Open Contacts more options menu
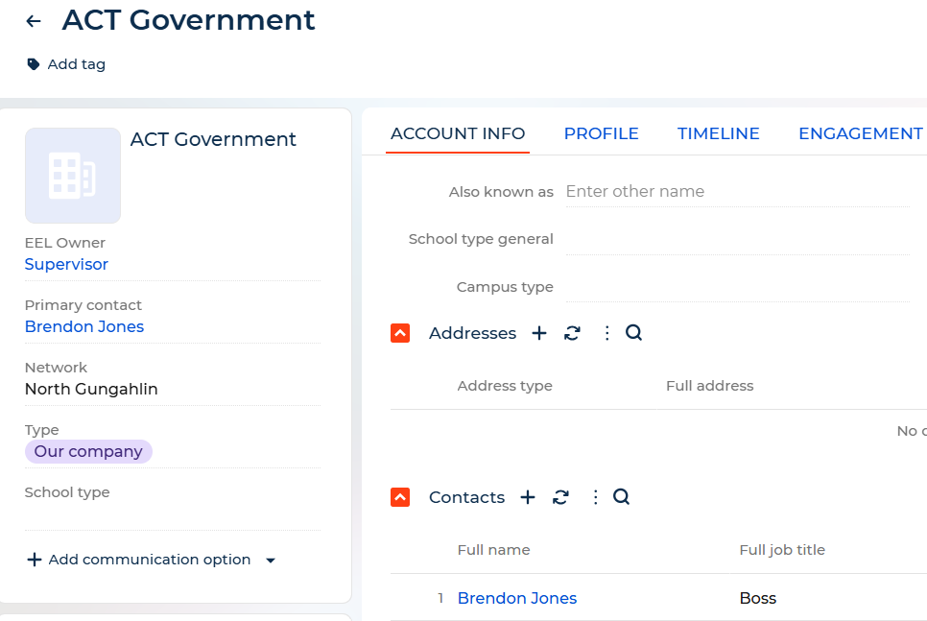The image size is (927, 621). (595, 497)
